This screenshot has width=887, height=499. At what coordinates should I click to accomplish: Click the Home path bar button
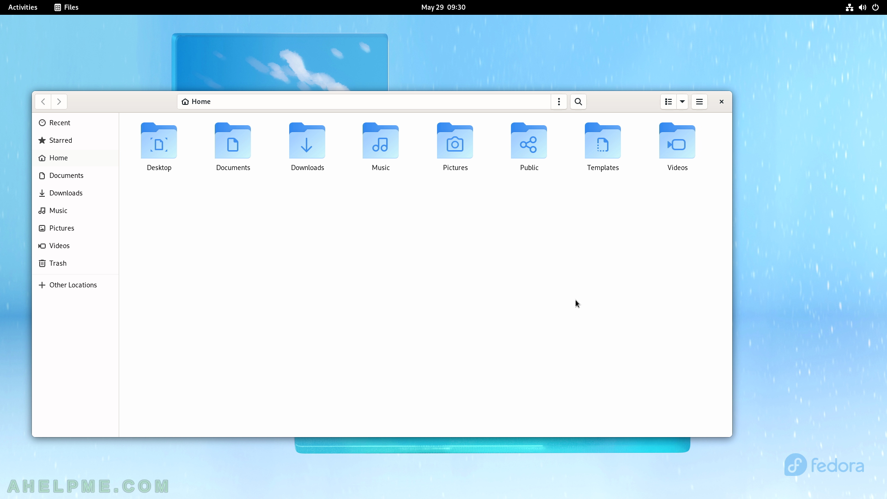(x=196, y=102)
